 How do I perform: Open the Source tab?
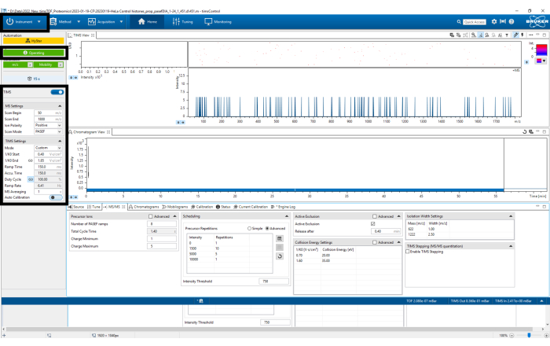[x=76, y=207]
